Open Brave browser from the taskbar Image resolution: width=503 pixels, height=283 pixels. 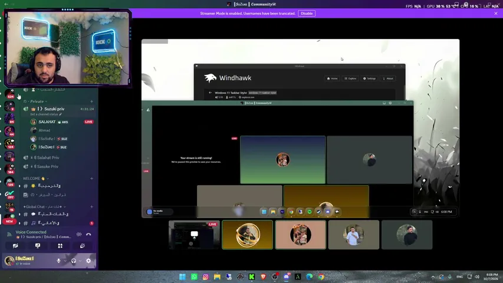click(264, 277)
